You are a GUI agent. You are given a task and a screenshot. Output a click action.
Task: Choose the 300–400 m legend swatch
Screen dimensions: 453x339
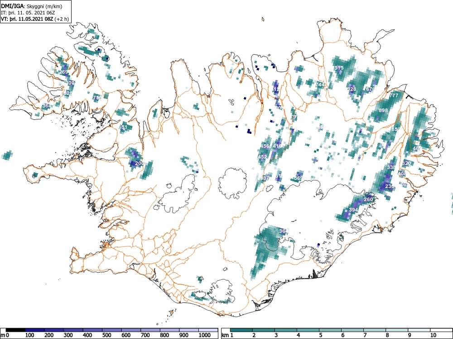tap(73, 330)
